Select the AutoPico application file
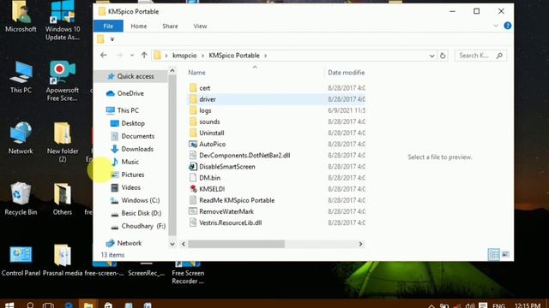This screenshot has width=549, height=308. [x=212, y=144]
